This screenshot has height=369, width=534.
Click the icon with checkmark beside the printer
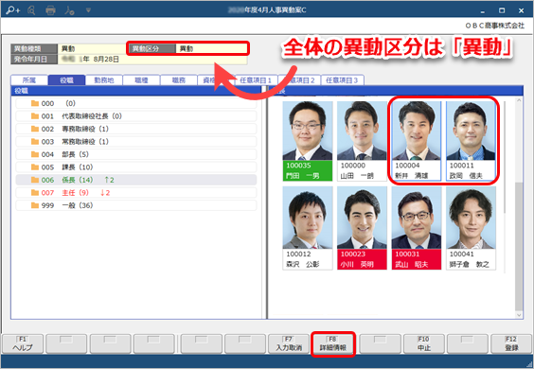click(69, 10)
